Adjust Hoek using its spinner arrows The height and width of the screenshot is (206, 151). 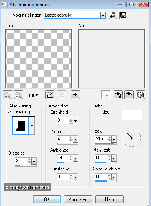tap(109, 139)
